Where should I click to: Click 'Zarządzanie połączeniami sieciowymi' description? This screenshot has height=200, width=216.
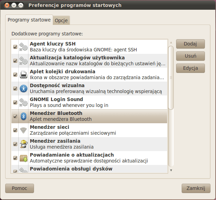click(73, 133)
